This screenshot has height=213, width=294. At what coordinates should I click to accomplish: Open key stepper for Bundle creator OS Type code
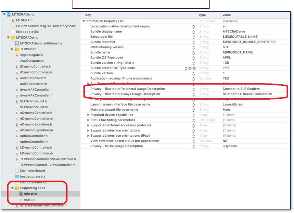click(186, 69)
